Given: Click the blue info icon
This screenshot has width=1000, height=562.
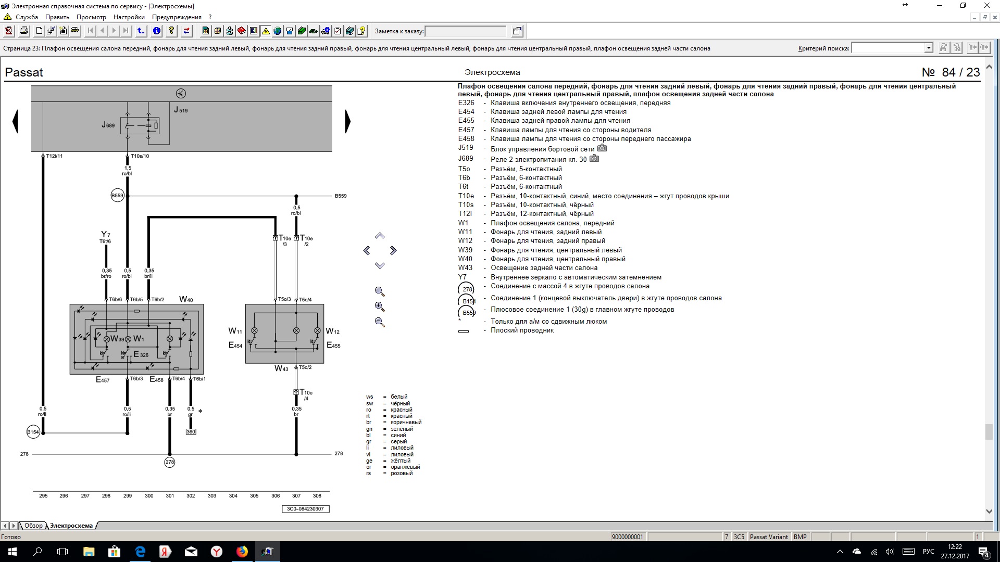Looking at the screenshot, I should pyautogui.click(x=157, y=31).
